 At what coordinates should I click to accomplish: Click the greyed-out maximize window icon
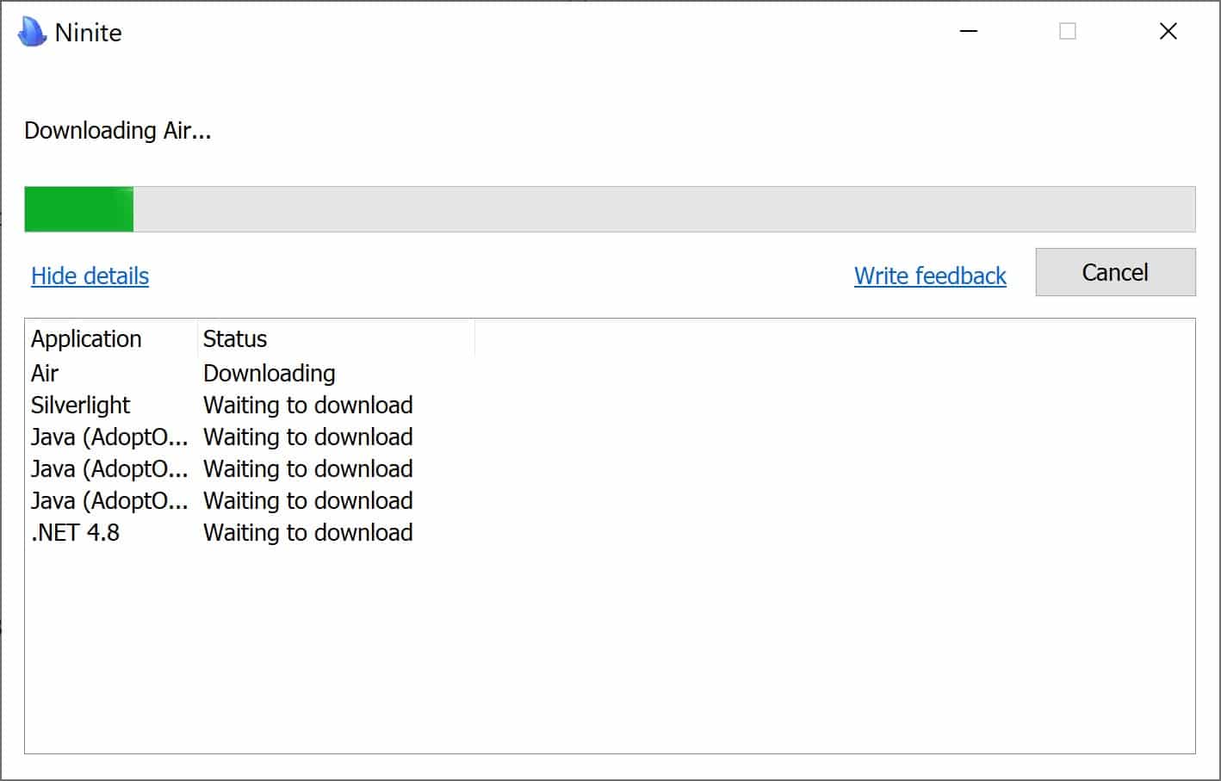click(1068, 31)
